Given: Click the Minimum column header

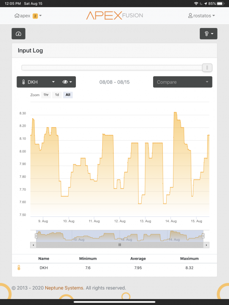Looking at the screenshot, I should (88, 258).
